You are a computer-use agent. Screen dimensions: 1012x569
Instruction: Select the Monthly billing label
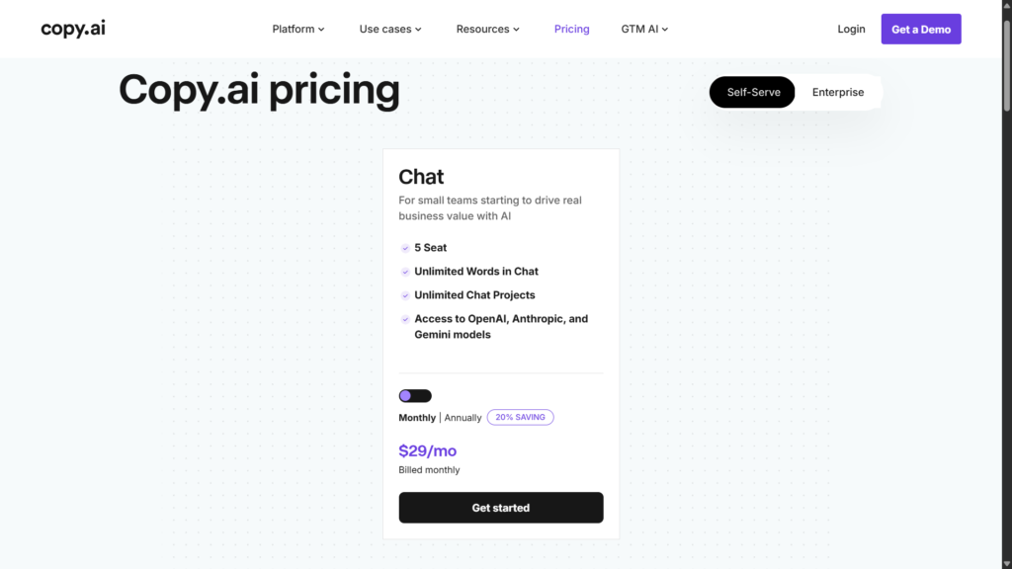(417, 418)
